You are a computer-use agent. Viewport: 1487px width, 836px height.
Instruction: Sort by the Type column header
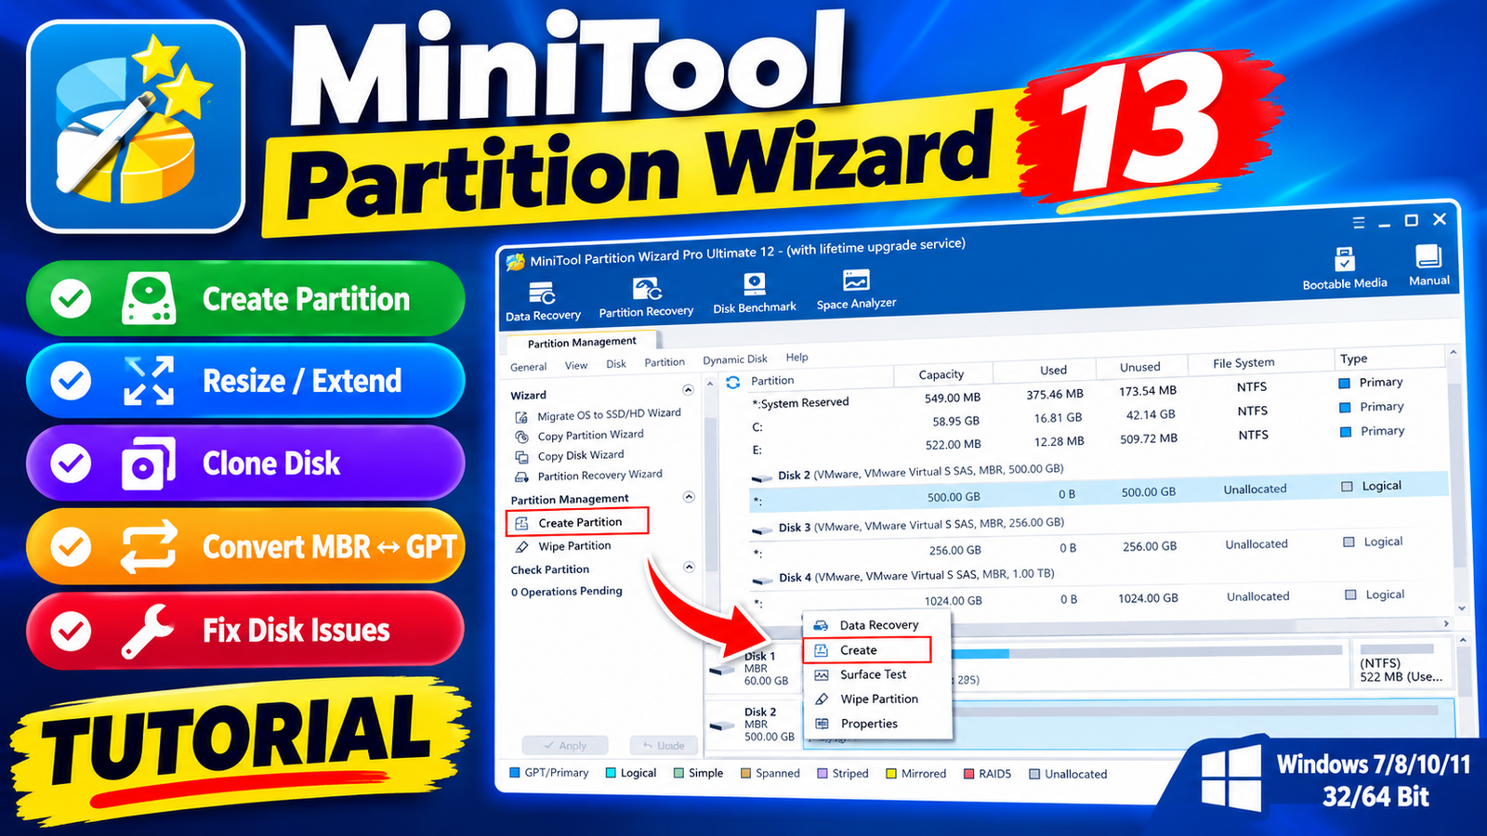[1353, 359]
